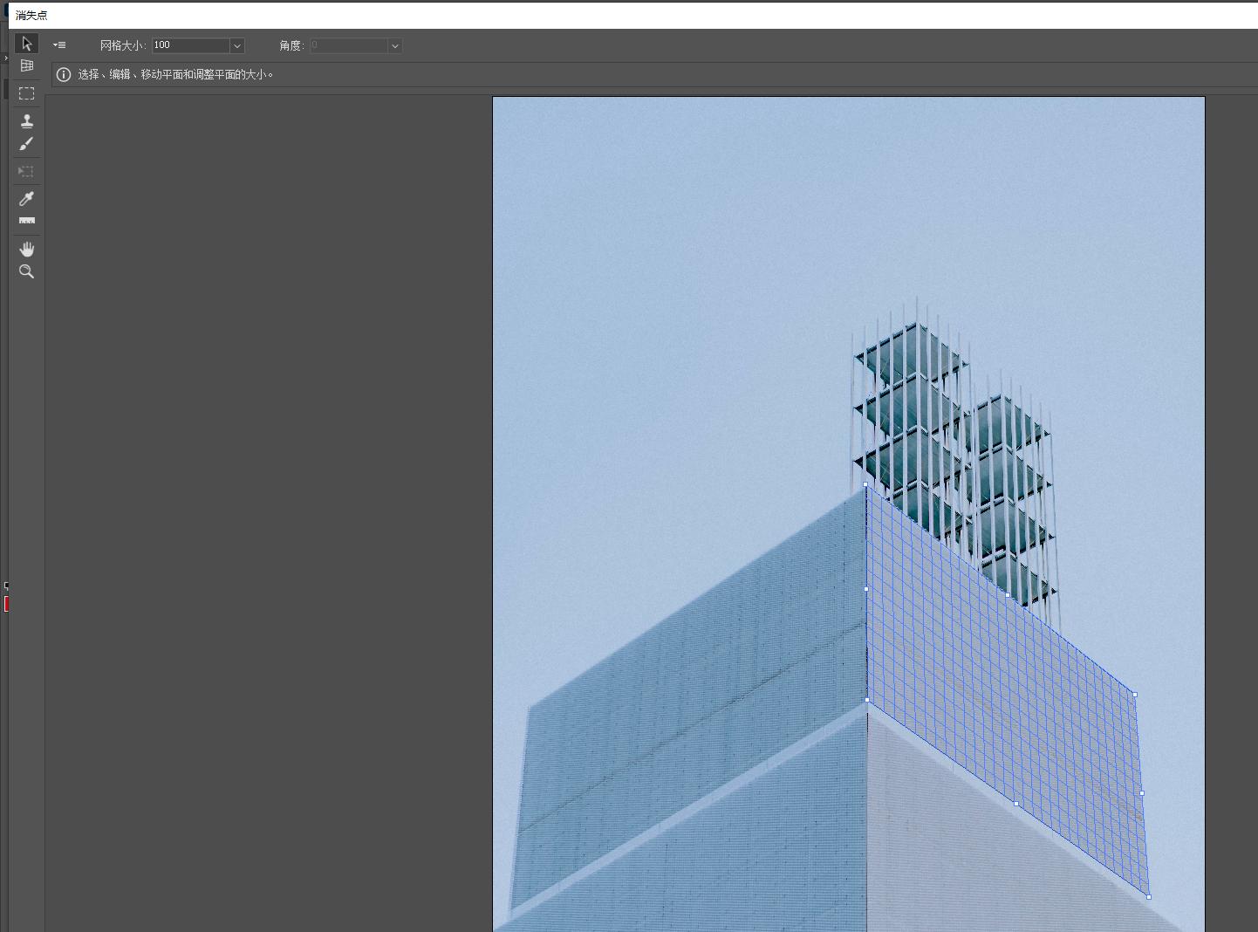
Task: Click the bottom-right corner handle of the plane
Action: 1149,897
